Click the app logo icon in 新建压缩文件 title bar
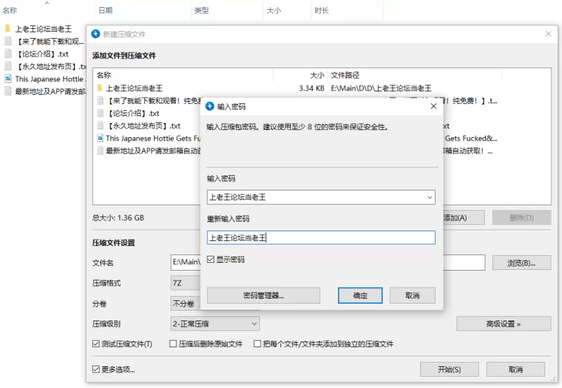The width and height of the screenshot is (562, 388). (96, 34)
